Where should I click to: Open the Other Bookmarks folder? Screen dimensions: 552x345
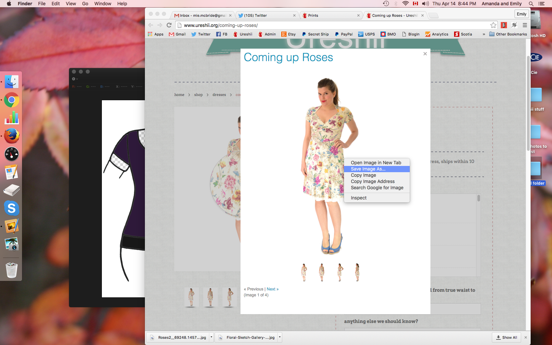pyautogui.click(x=508, y=34)
